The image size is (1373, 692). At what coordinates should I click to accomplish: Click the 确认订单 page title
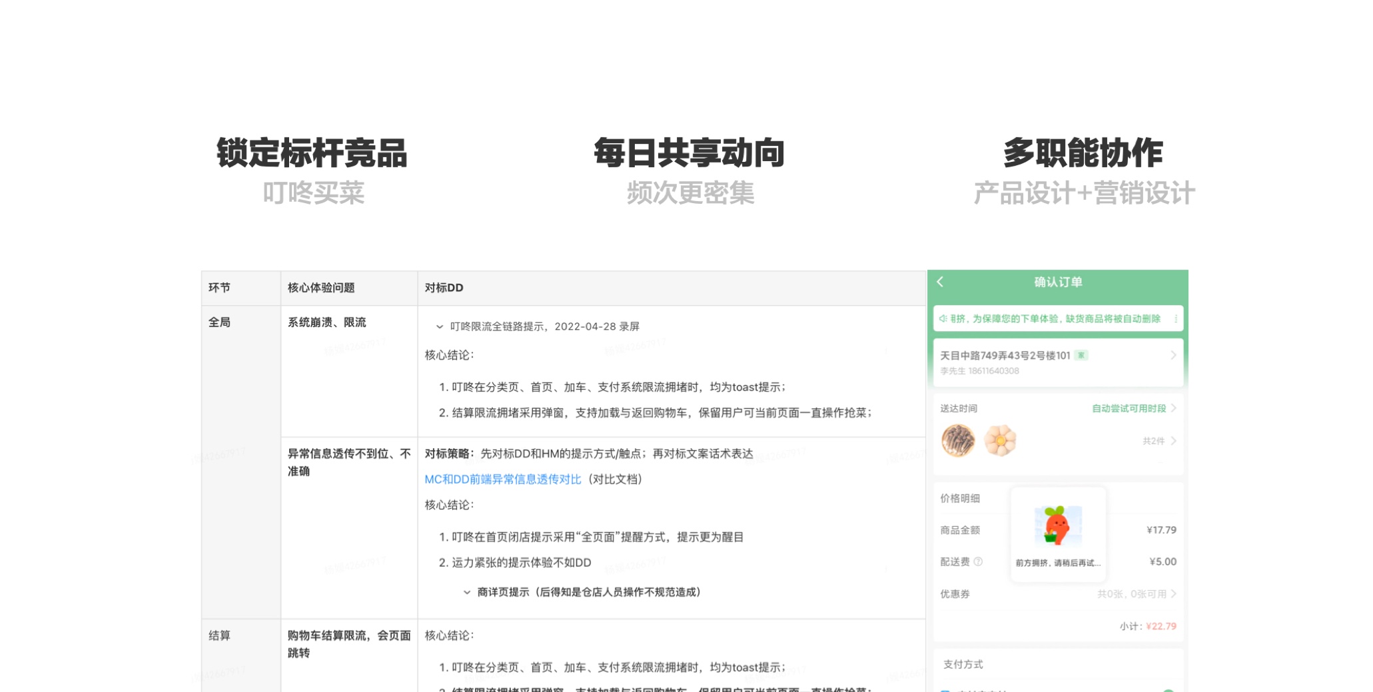(x=1058, y=282)
